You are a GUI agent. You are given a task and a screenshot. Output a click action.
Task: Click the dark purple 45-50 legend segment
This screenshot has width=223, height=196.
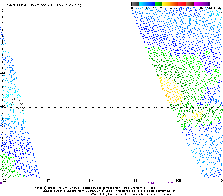[206, 4]
